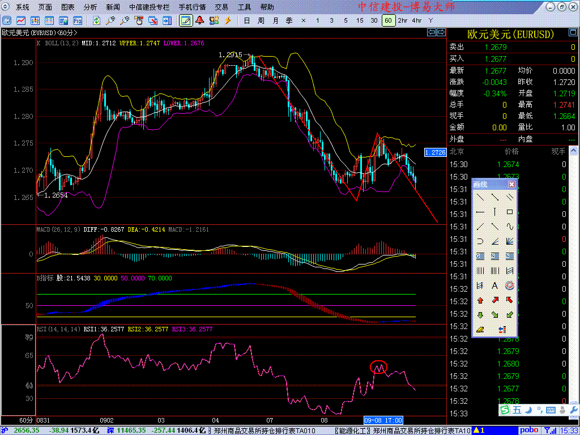Image resolution: width=580 pixels, height=435 pixels.
Task: Select the text annotation tool
Action: [494, 285]
